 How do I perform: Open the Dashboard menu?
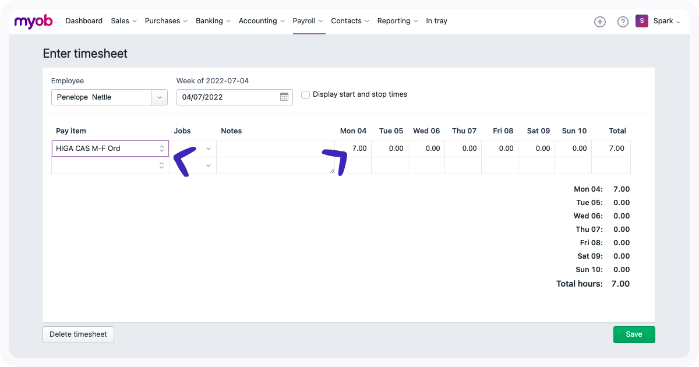tap(84, 21)
